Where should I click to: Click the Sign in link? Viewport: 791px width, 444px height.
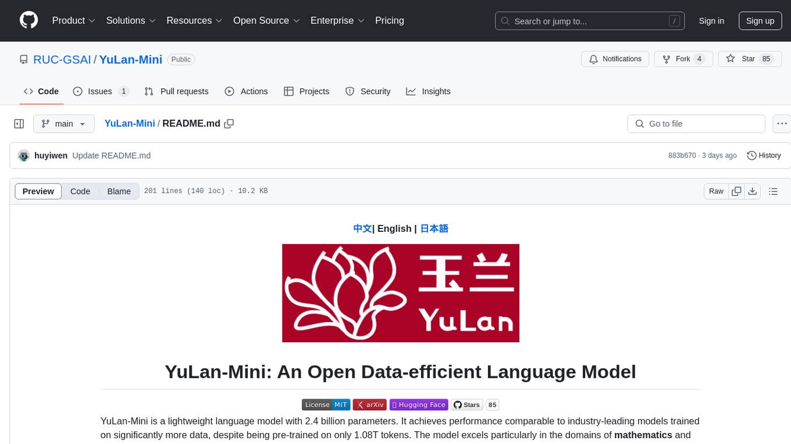pos(711,21)
